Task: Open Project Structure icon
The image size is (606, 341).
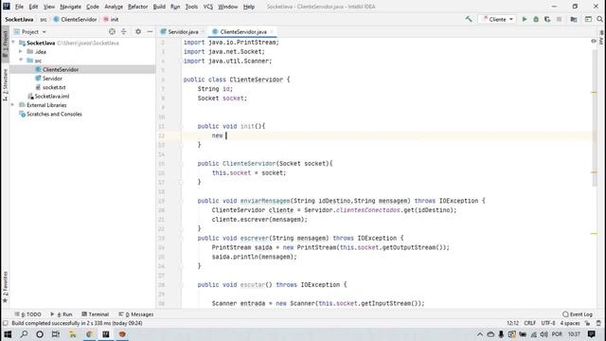Action: point(574,19)
